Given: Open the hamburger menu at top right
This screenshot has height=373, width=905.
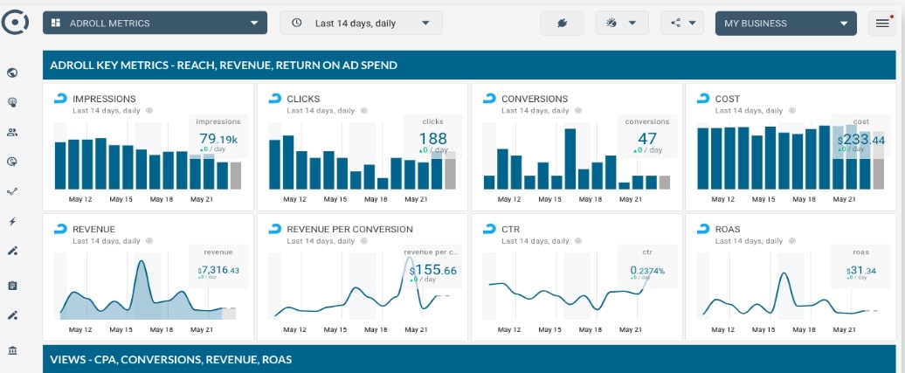Looking at the screenshot, I should tap(882, 23).
